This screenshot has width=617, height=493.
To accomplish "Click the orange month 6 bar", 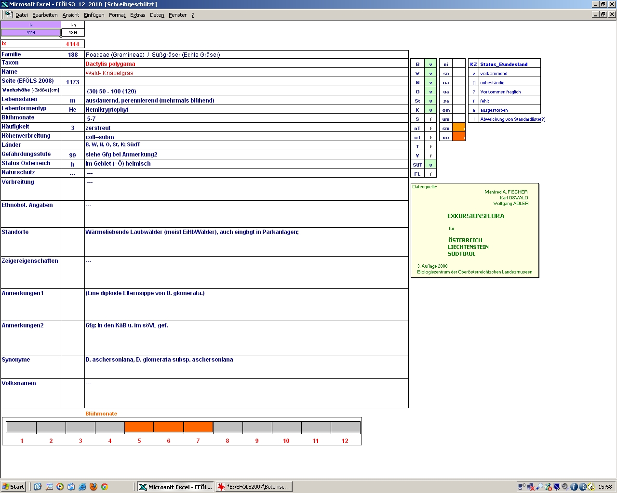I will pyautogui.click(x=168, y=427).
